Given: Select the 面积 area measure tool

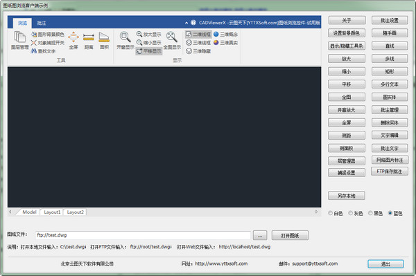Looking at the screenshot, I should [104, 40].
